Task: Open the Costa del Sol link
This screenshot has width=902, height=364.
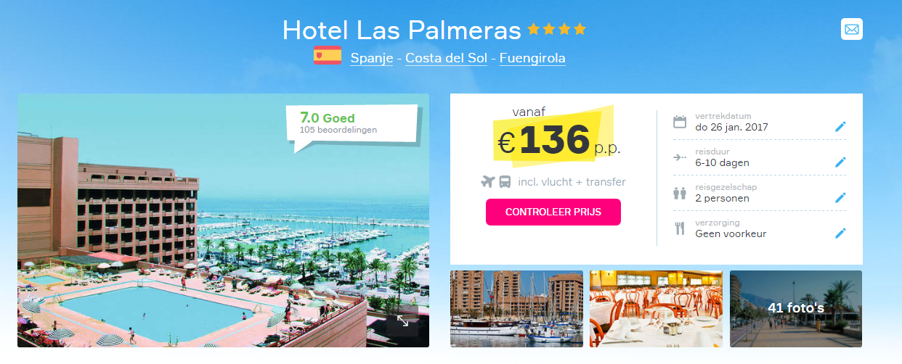Action: (x=446, y=58)
